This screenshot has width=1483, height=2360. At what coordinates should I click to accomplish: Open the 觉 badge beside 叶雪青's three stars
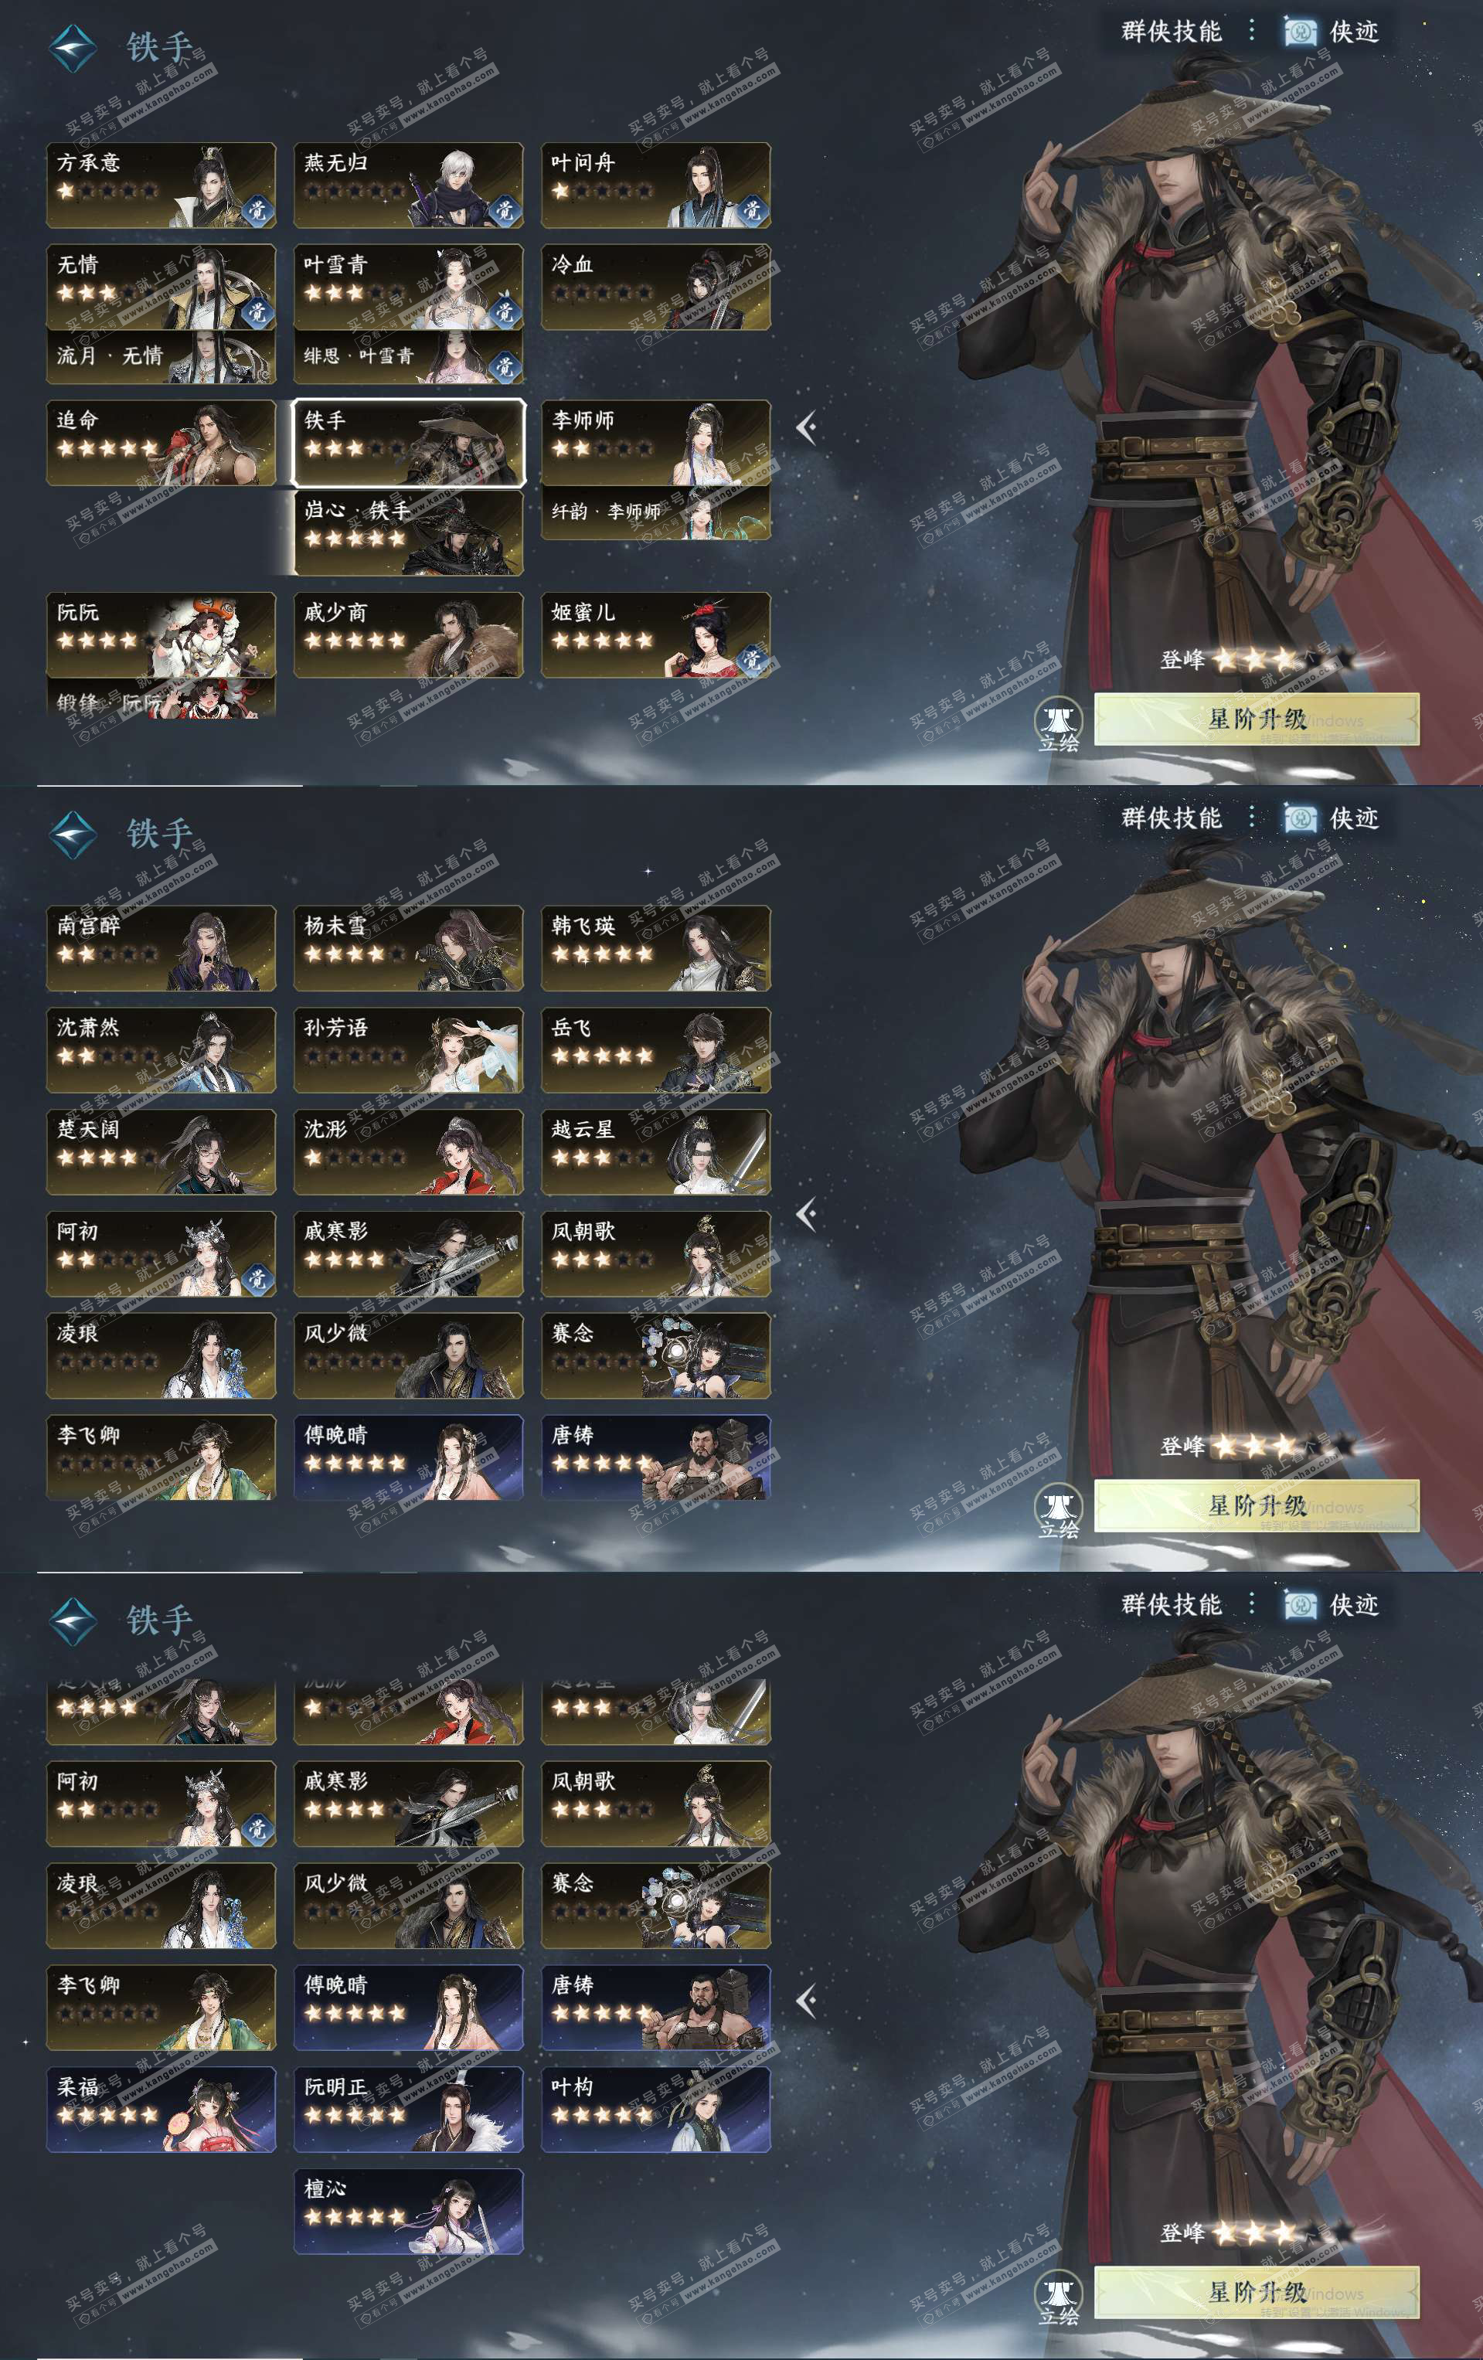coord(505,311)
